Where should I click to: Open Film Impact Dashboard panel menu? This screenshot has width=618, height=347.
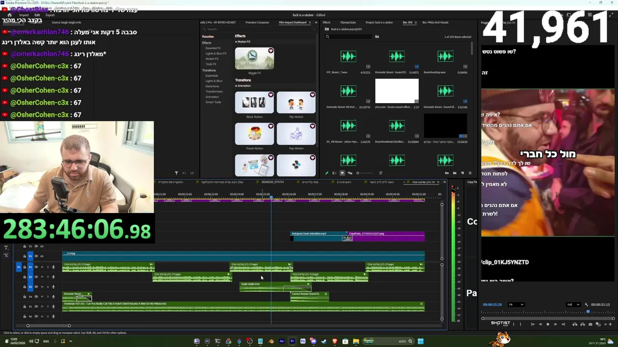click(x=309, y=23)
